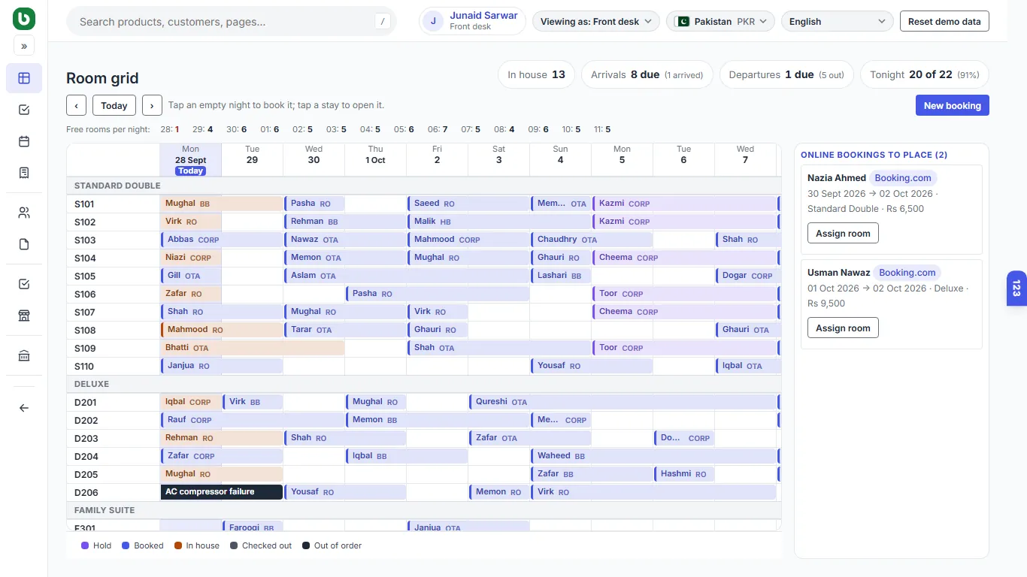Open Lashari BB stay in room S105
The height and width of the screenshot is (577, 1027).
[x=561, y=276]
